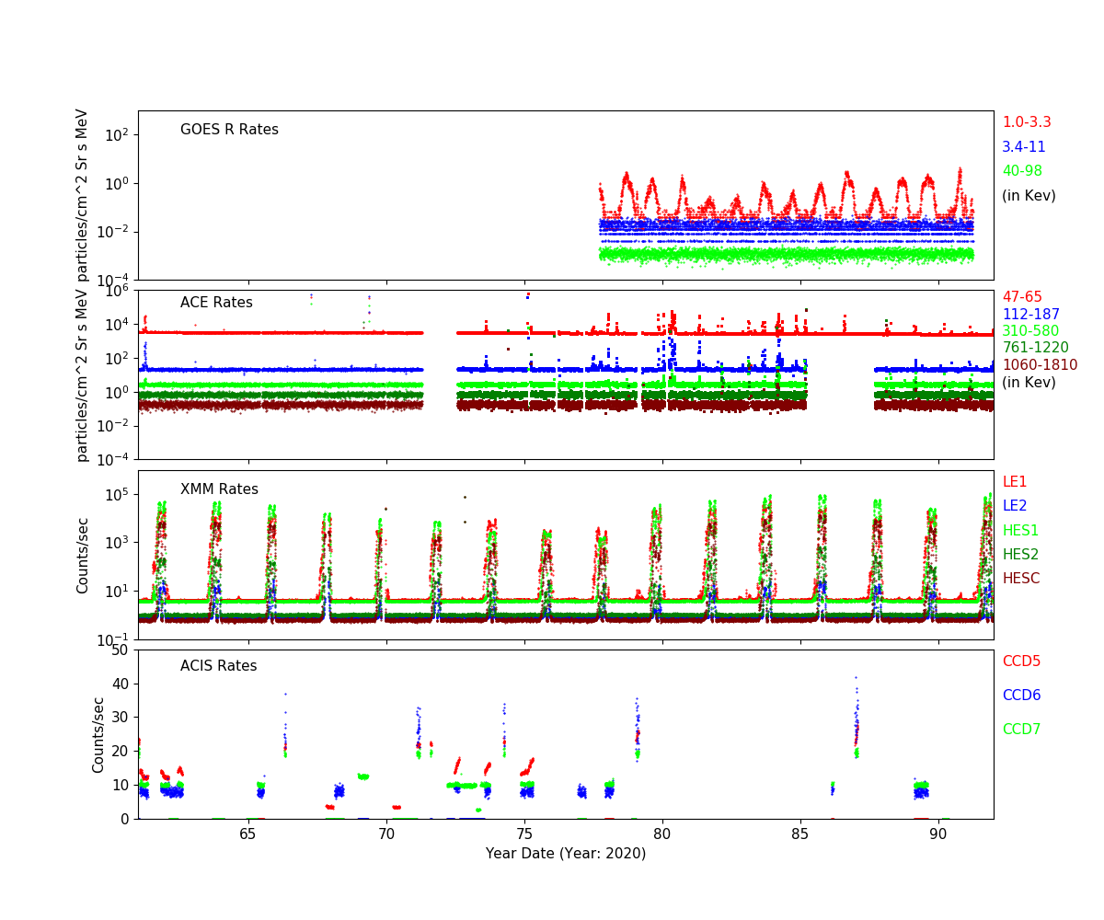Click the Year Date x-axis label
This screenshot has height=920, width=1104.
click(566, 854)
